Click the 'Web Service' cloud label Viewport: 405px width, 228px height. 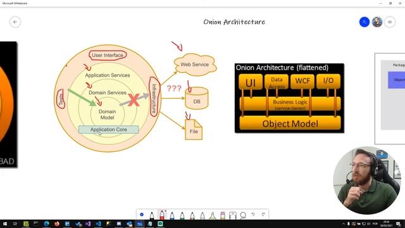point(194,65)
